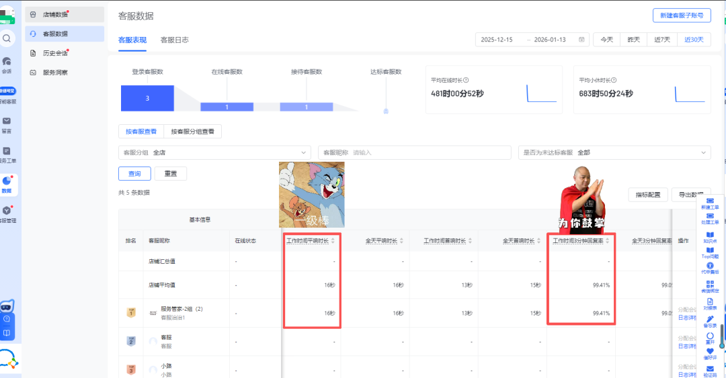Click end date 2026-01-13 field

click(x=550, y=40)
